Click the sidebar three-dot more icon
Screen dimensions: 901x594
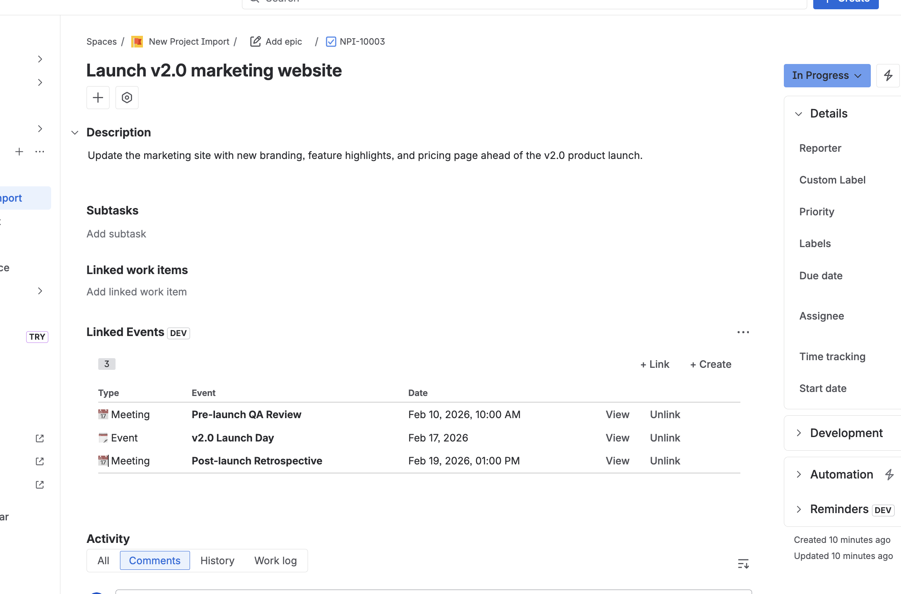pyautogui.click(x=39, y=152)
